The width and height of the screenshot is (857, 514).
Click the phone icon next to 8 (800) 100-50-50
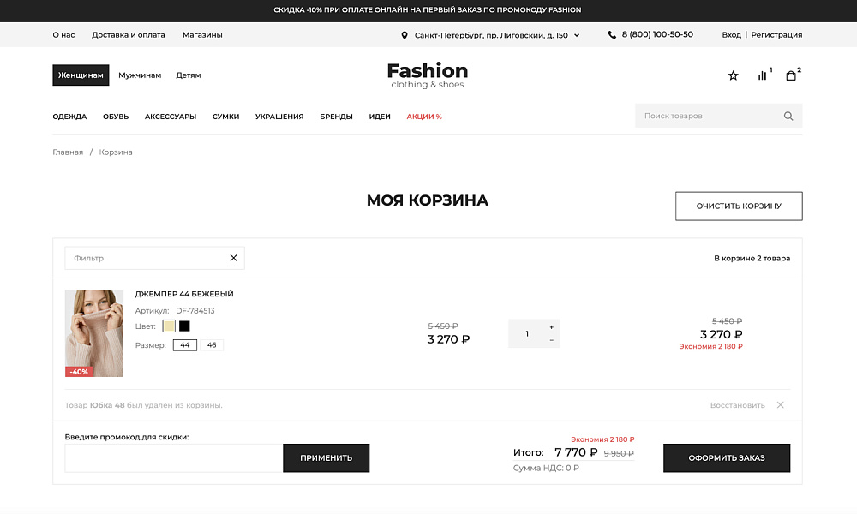pyautogui.click(x=611, y=34)
